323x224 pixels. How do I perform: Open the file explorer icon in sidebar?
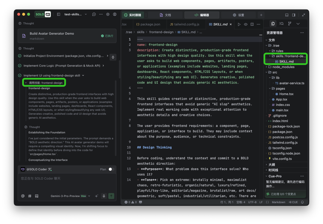[x=273, y=24]
